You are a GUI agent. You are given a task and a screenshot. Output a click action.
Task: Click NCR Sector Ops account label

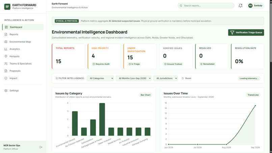[x=12, y=145]
